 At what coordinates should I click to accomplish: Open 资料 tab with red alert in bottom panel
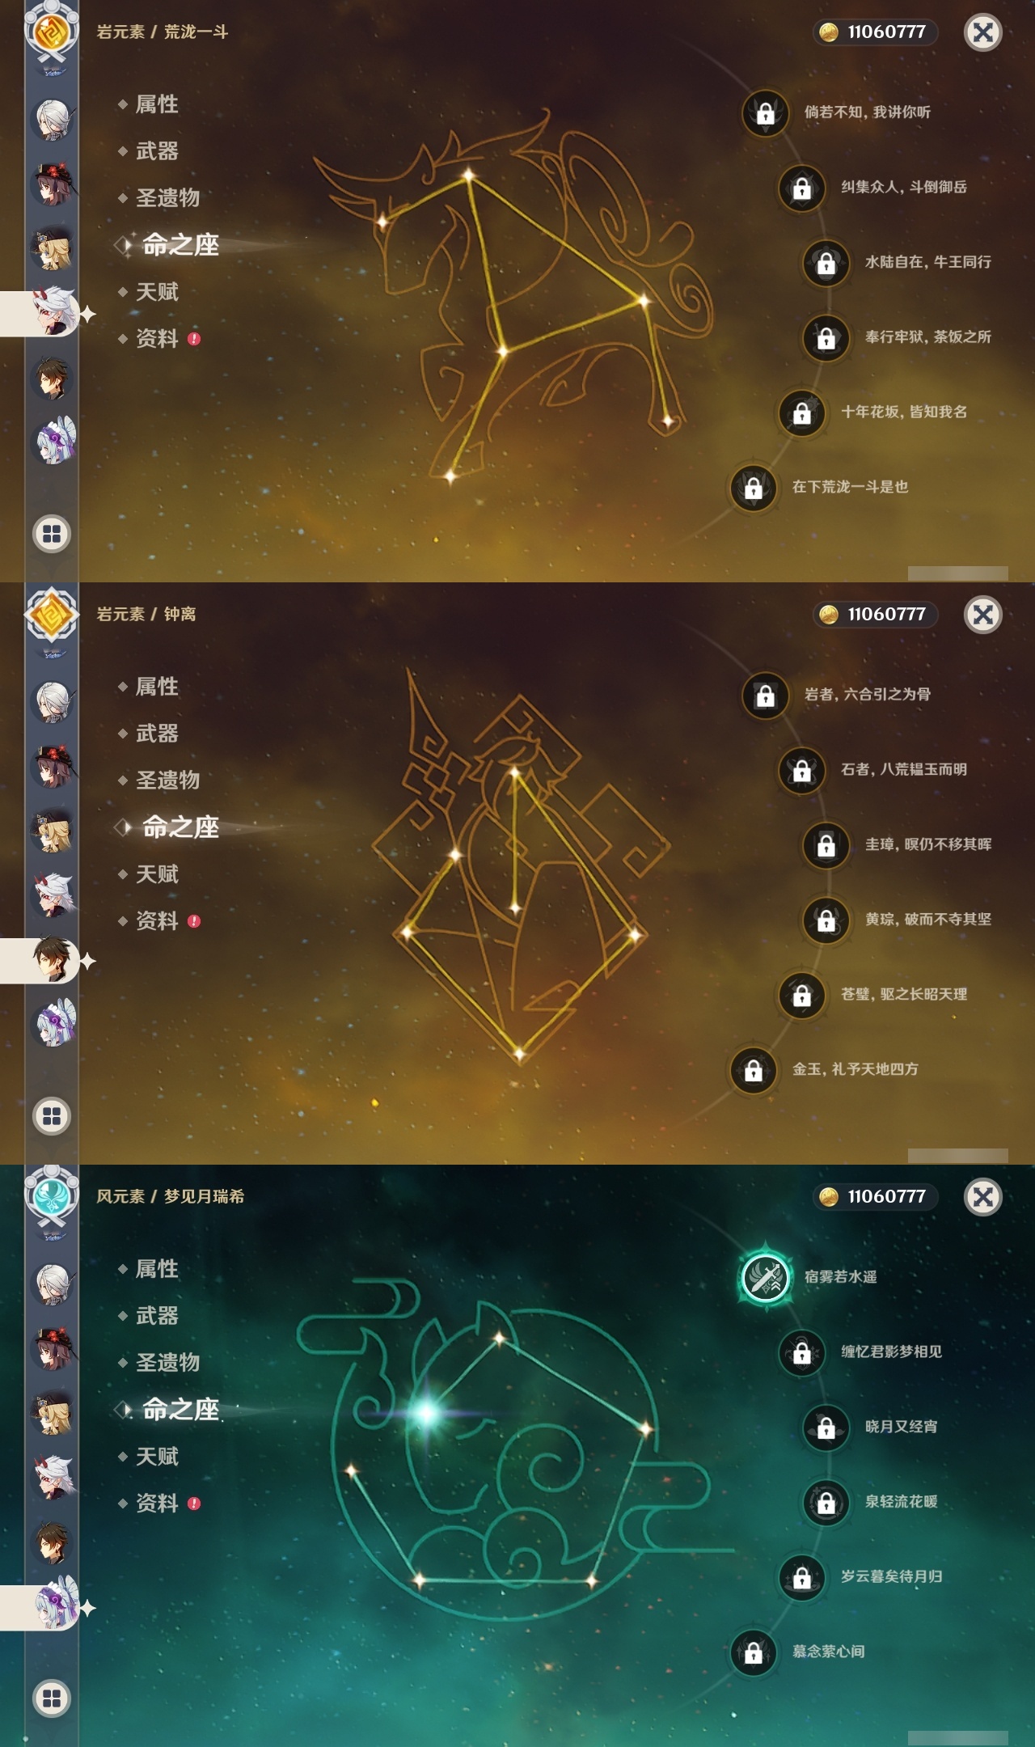[x=158, y=1504]
